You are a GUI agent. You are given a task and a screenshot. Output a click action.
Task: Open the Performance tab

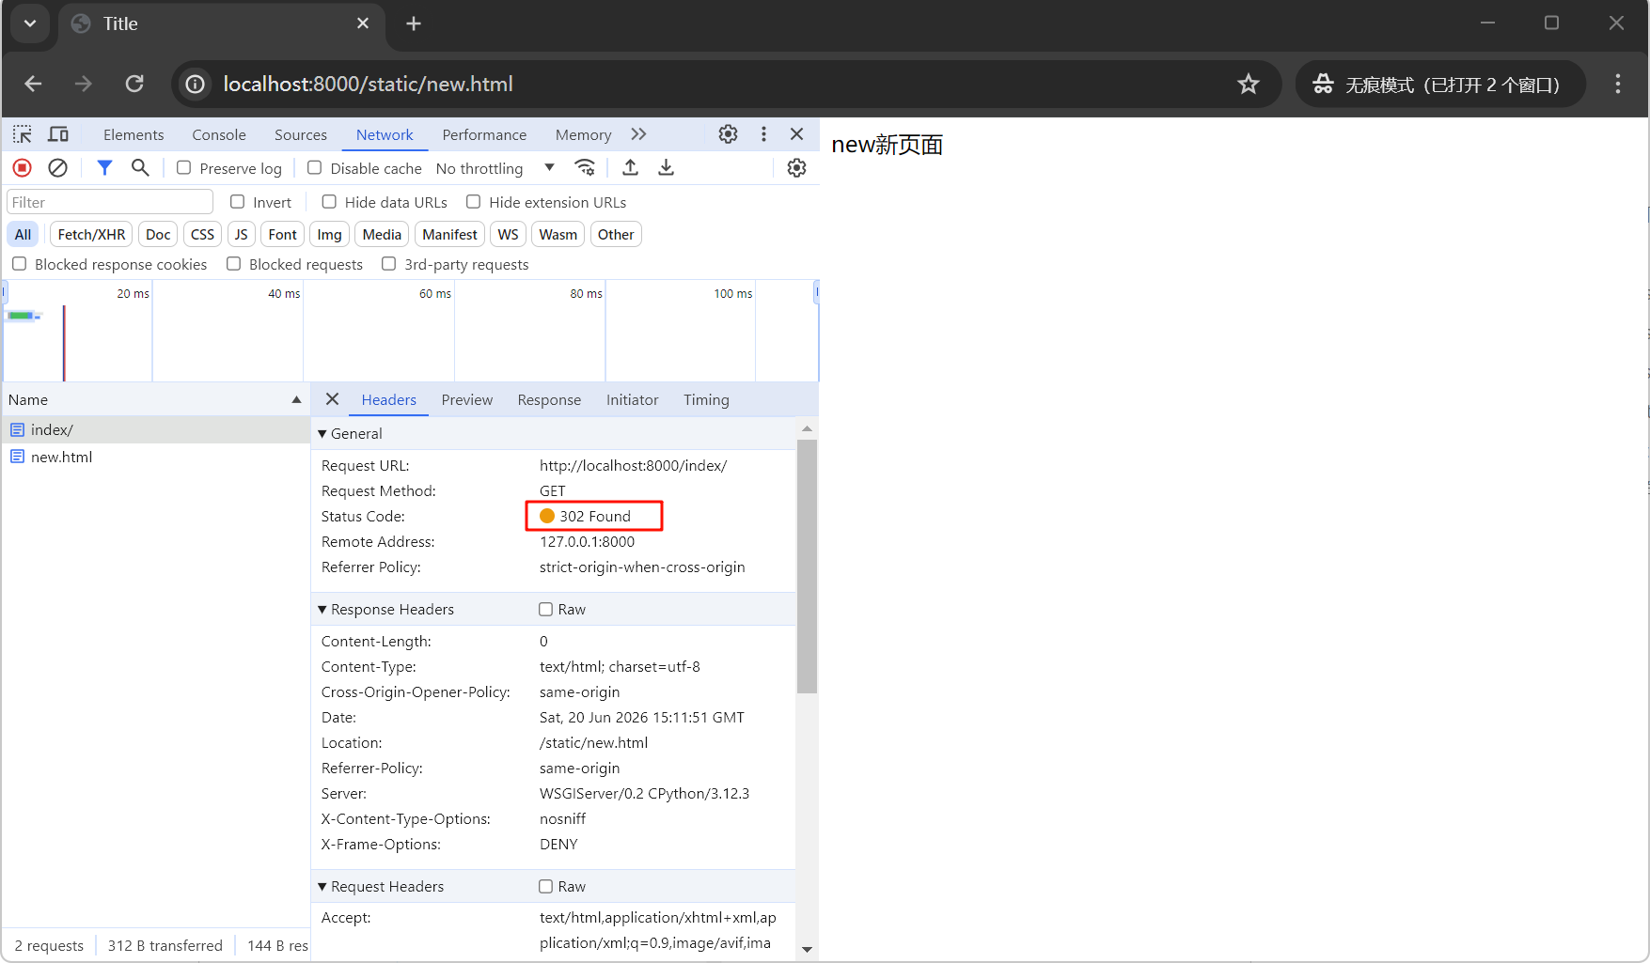(484, 134)
